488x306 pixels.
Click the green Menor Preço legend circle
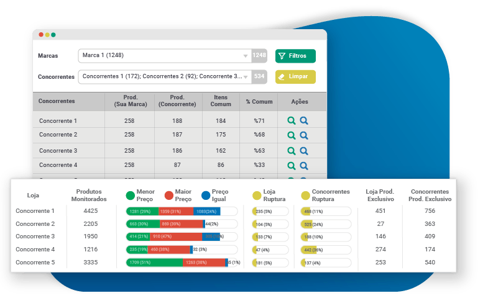[130, 196]
